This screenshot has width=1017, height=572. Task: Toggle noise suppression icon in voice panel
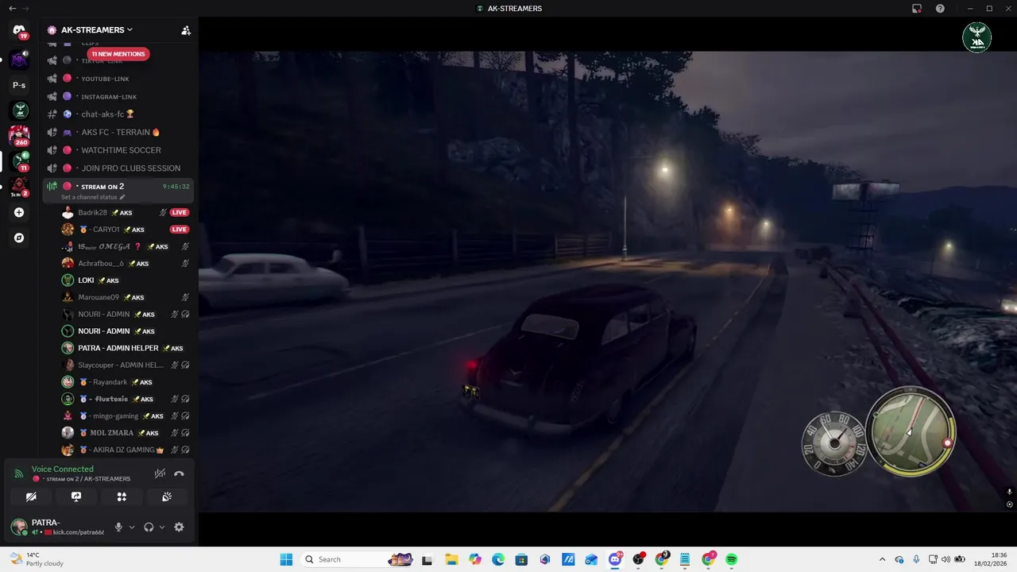point(160,473)
